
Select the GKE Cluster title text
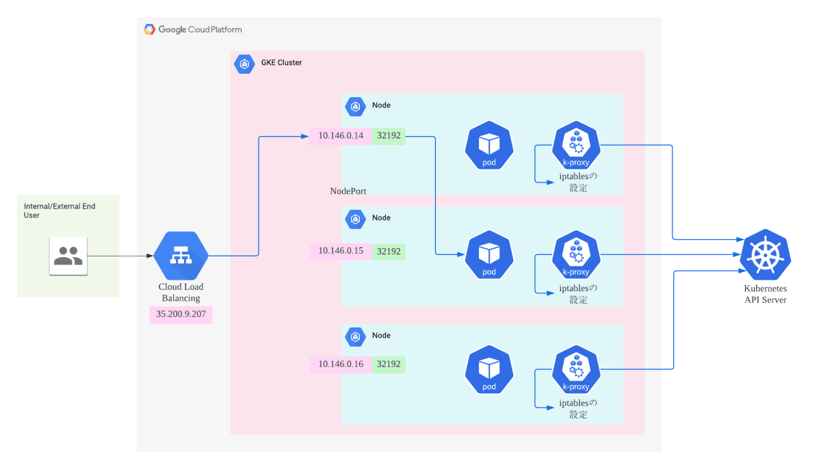click(281, 62)
